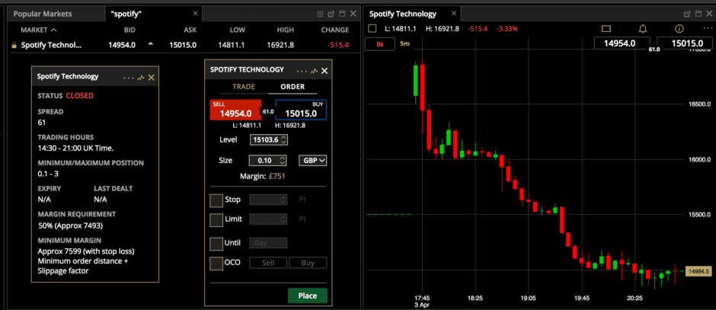Click the up arrow indicator beside the bid
716x310 pixels.
[151, 44]
